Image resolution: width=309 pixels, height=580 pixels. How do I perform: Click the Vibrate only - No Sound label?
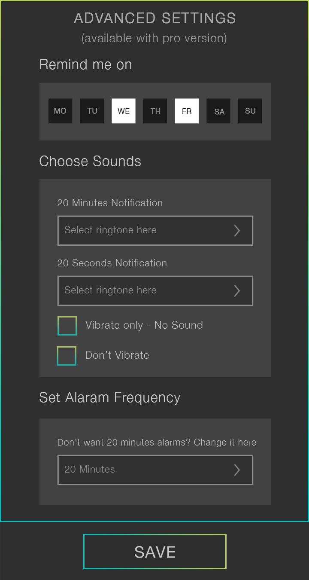[x=144, y=325]
